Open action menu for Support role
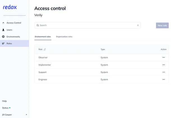This screenshot has width=181, height=118. click(x=164, y=72)
